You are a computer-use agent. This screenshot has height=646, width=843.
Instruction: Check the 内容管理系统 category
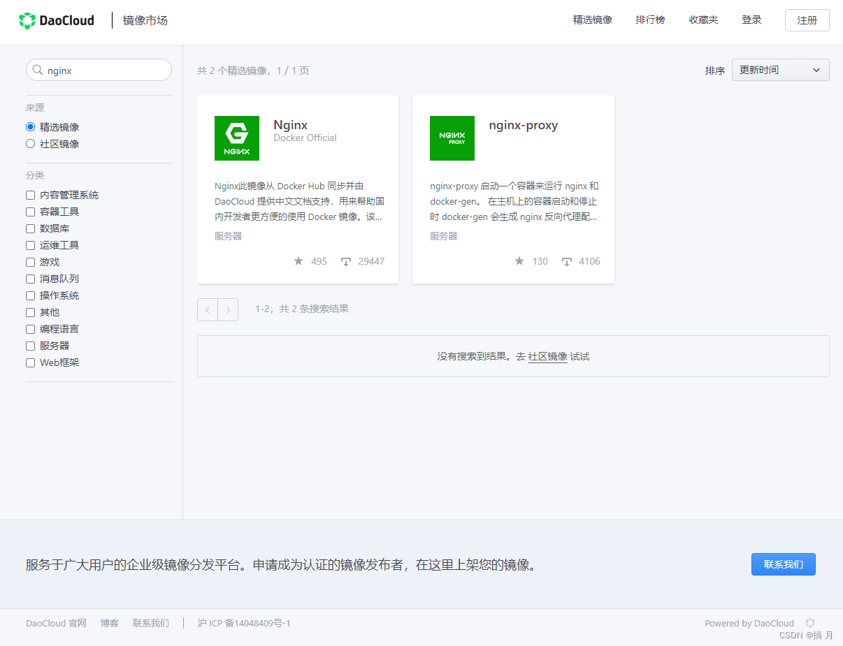coord(30,195)
